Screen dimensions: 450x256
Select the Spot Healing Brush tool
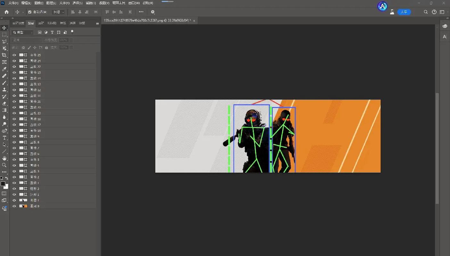(4, 76)
